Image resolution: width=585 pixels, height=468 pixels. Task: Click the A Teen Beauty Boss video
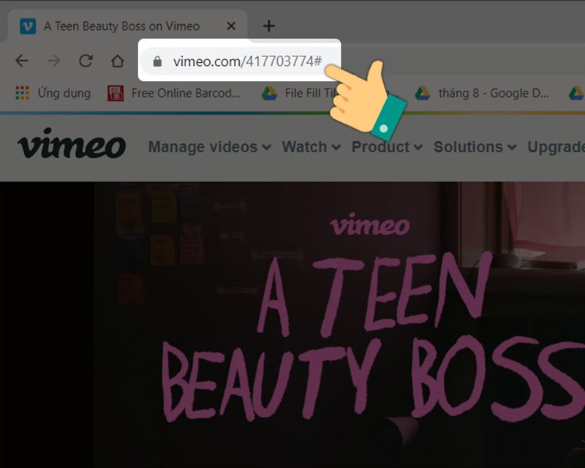click(x=339, y=325)
